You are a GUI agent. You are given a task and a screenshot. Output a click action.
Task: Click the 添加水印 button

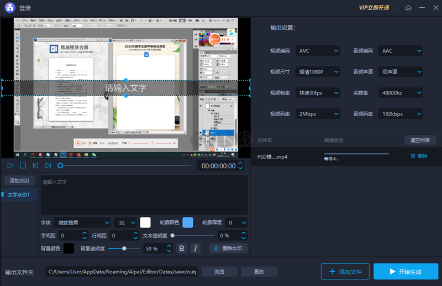click(20, 181)
